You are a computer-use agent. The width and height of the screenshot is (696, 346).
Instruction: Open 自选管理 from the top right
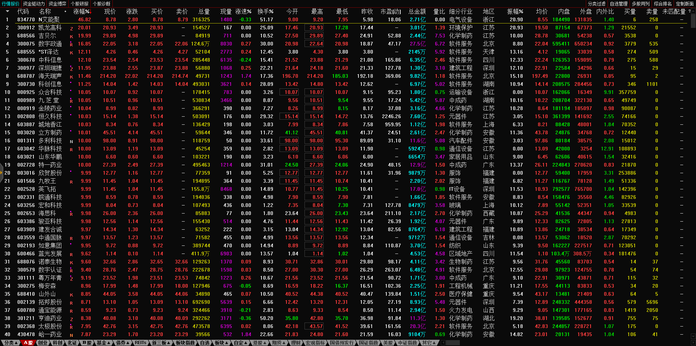(x=619, y=4)
